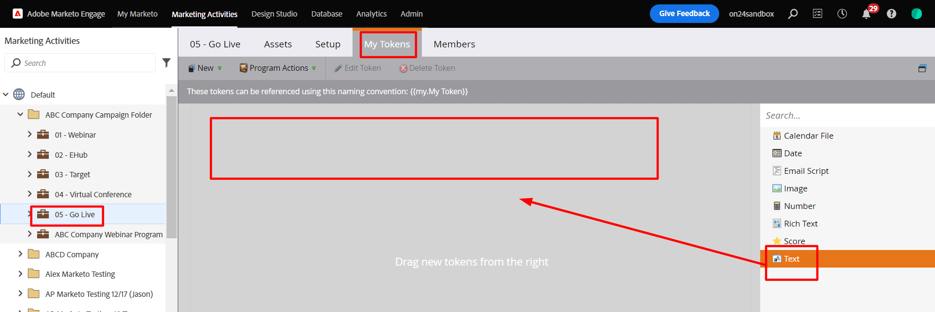This screenshot has height=312, width=935.
Task: Select the Email Script token type
Action: coord(801,171)
